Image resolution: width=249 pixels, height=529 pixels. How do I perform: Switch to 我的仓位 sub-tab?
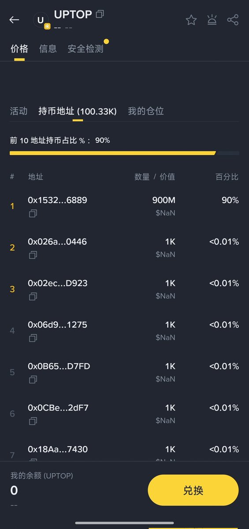pos(146,111)
